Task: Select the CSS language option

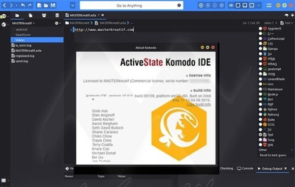Action: tap(270, 44)
